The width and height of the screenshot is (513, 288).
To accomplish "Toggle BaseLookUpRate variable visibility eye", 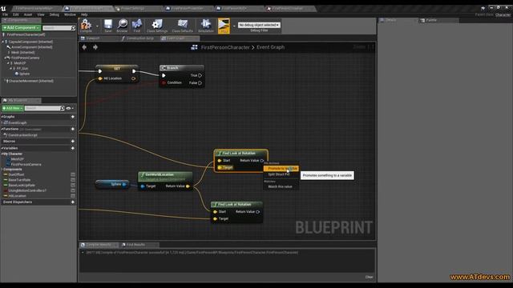I will (x=73, y=185).
